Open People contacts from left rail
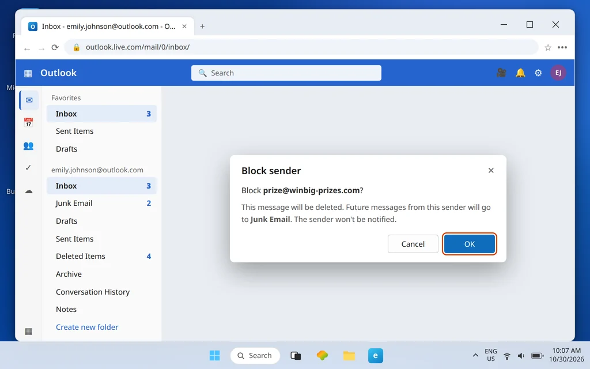590x369 pixels. (x=28, y=146)
